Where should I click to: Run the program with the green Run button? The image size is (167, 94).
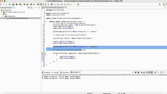click(13, 4)
